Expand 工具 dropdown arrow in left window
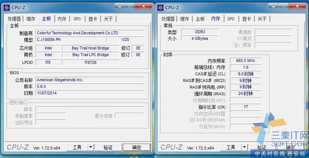 pos(91,147)
